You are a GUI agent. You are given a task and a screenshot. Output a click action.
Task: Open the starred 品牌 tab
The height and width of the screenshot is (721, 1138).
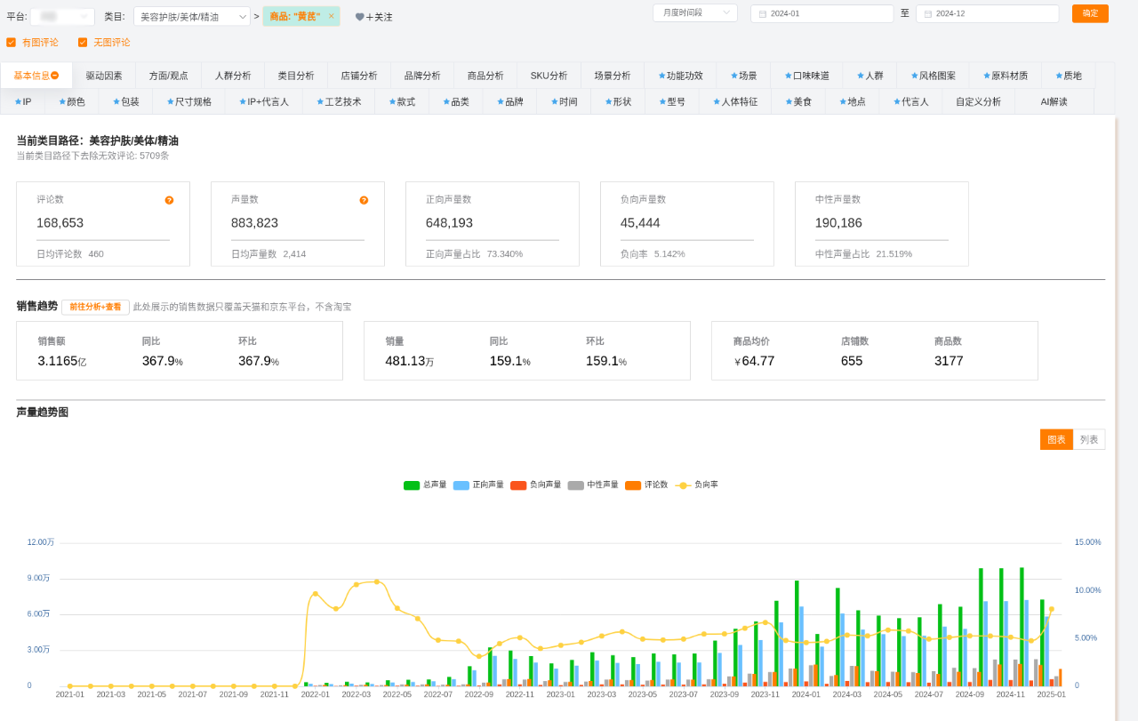tap(510, 101)
